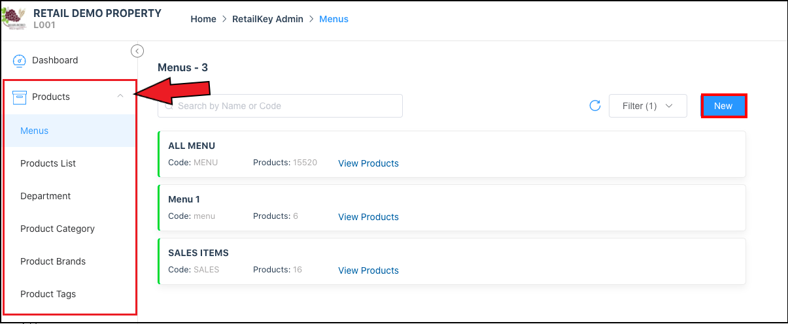Open the Filter (1) dropdown
The height and width of the screenshot is (324, 788).
(x=647, y=106)
